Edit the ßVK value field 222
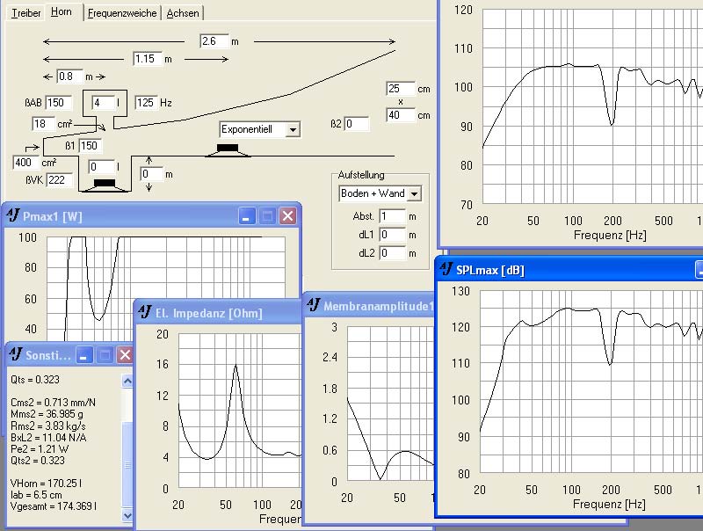Viewport: 703px width, 531px height. (59, 180)
